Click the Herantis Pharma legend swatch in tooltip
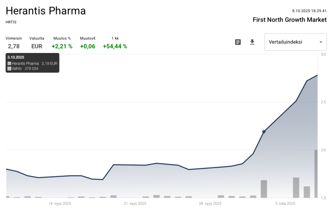This screenshot has width=334, height=211. coord(9,63)
